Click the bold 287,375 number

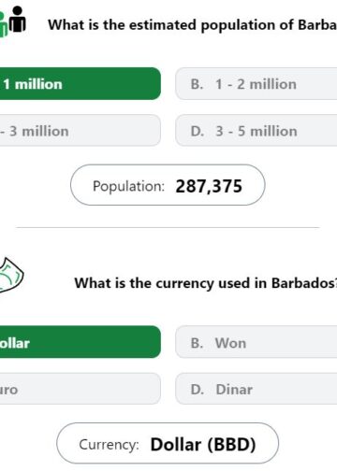209,187
